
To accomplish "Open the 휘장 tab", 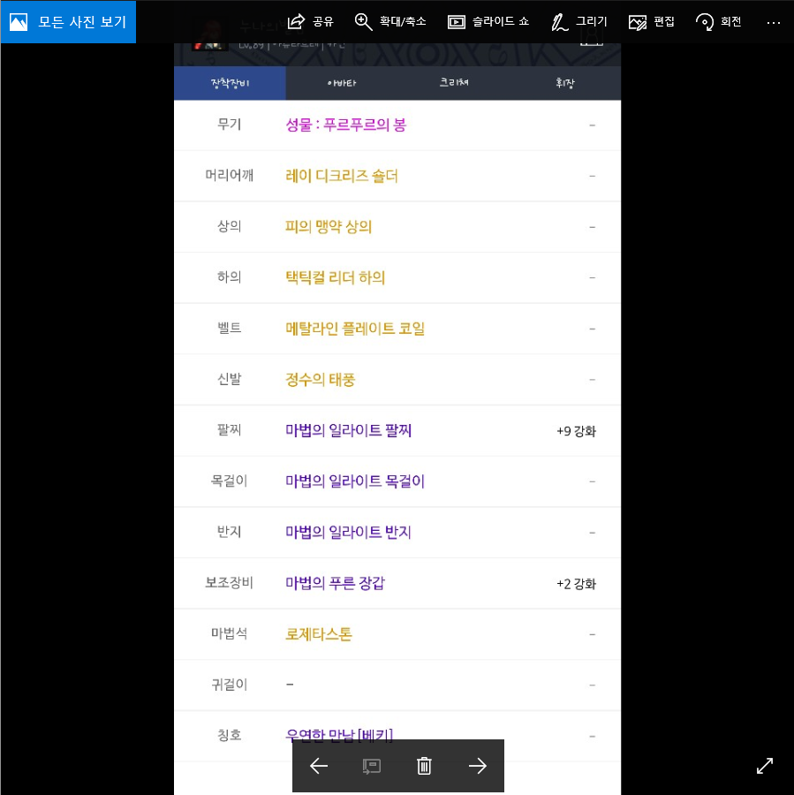I will click(565, 83).
